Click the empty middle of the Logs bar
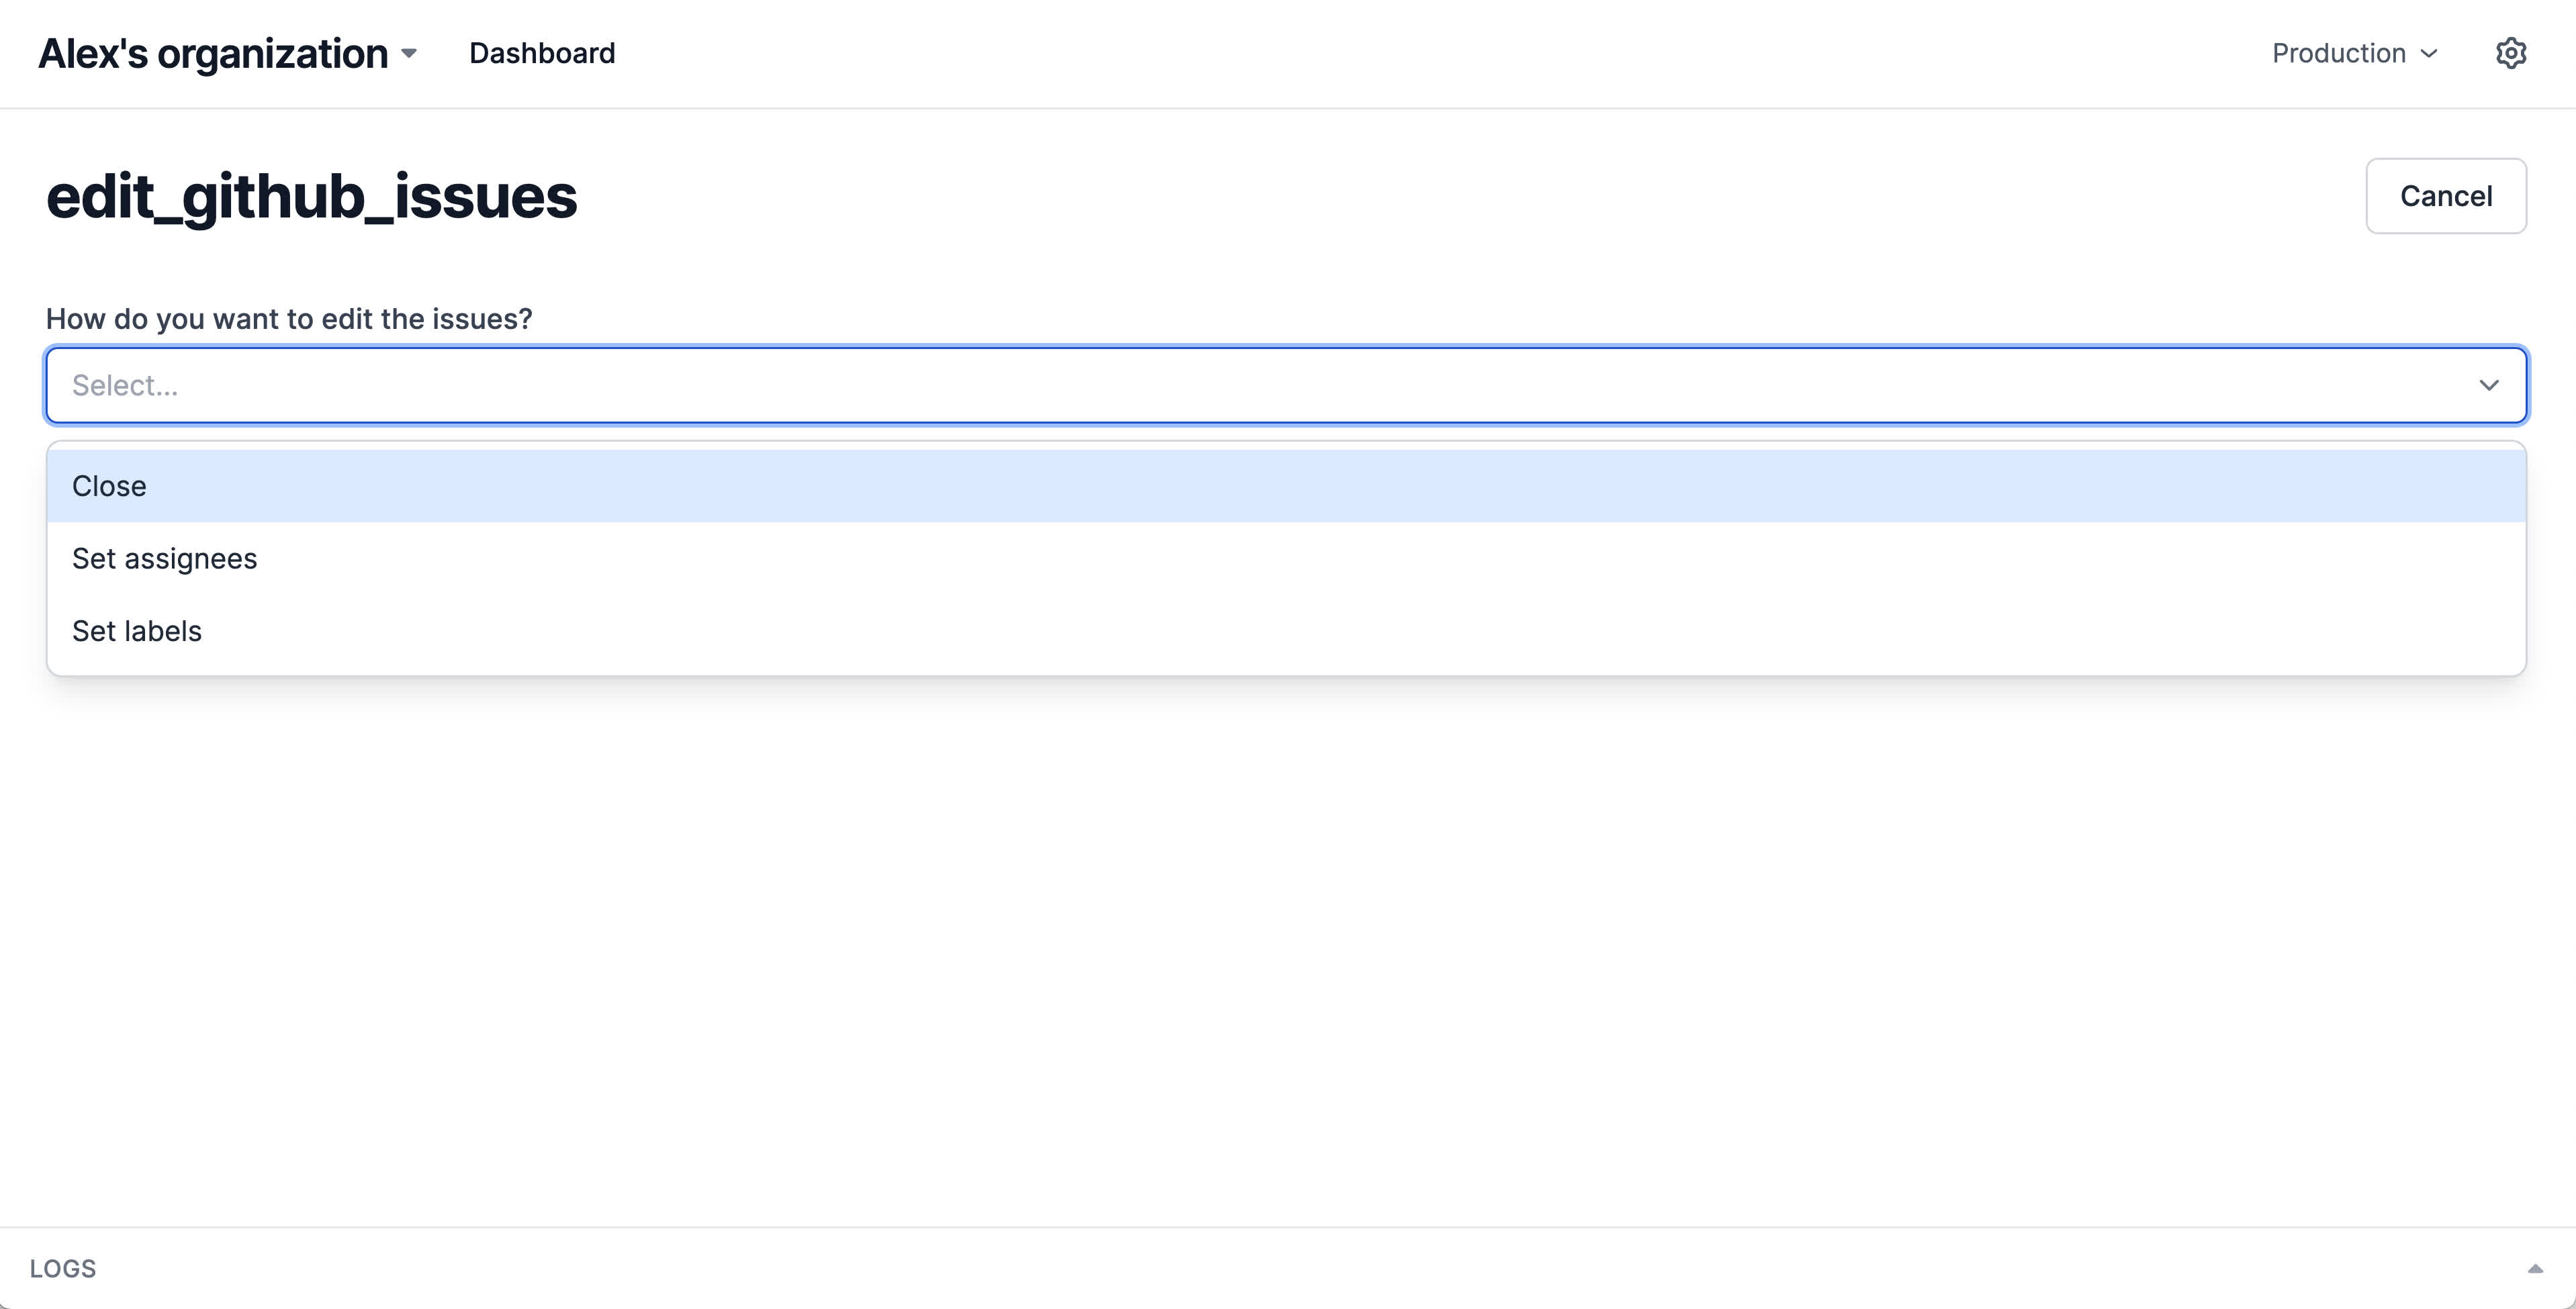This screenshot has width=2576, height=1309. (1288, 1268)
